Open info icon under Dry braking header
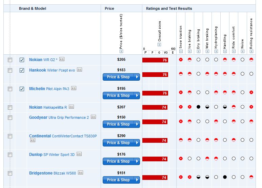Screen dimensions: 262x188 pos(199,51)
